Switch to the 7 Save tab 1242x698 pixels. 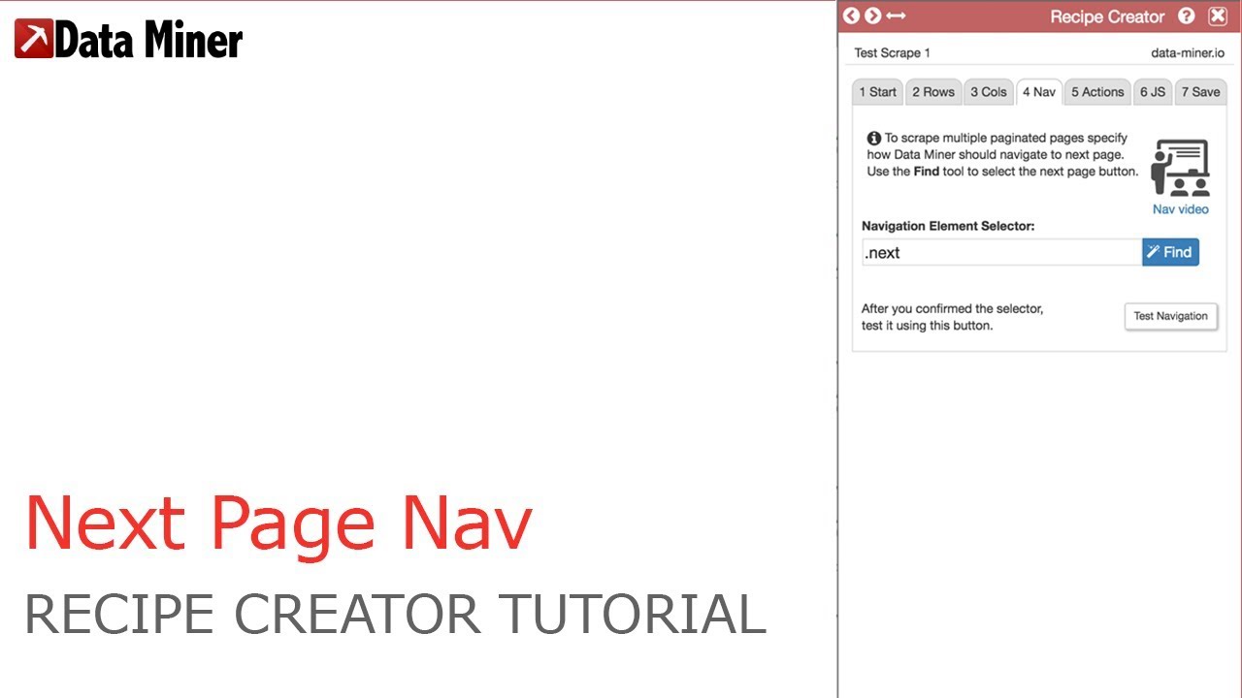point(1200,92)
